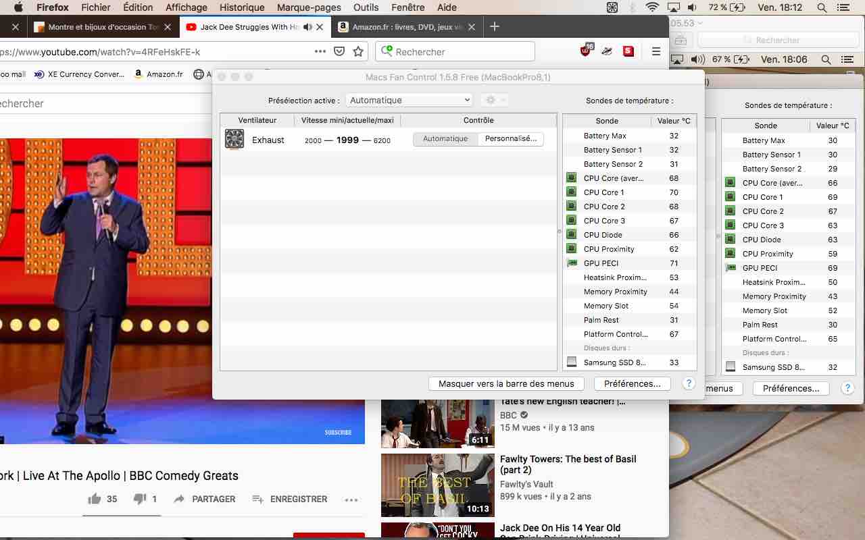Open page actions three-dot menu in address bar
Image resolution: width=865 pixels, height=540 pixels.
pyautogui.click(x=320, y=51)
